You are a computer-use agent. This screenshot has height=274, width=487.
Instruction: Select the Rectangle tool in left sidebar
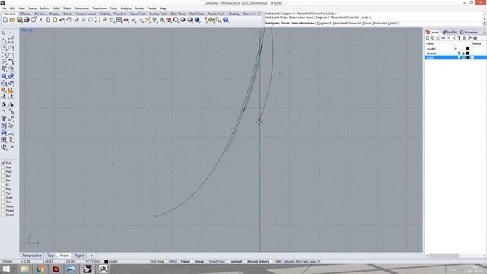coord(11,55)
